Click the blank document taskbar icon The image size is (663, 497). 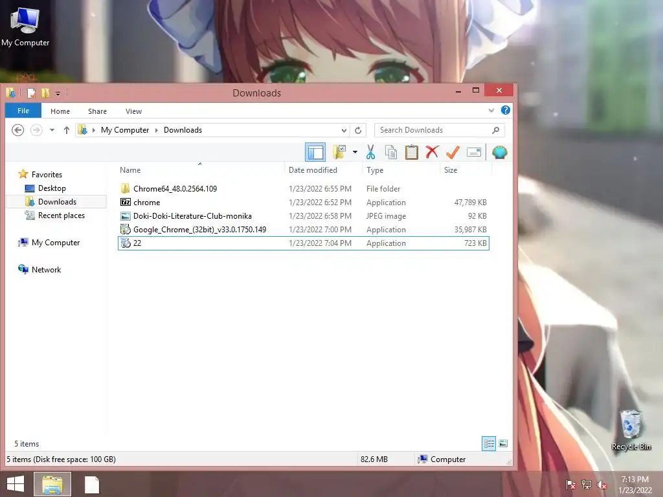pyautogui.click(x=92, y=485)
